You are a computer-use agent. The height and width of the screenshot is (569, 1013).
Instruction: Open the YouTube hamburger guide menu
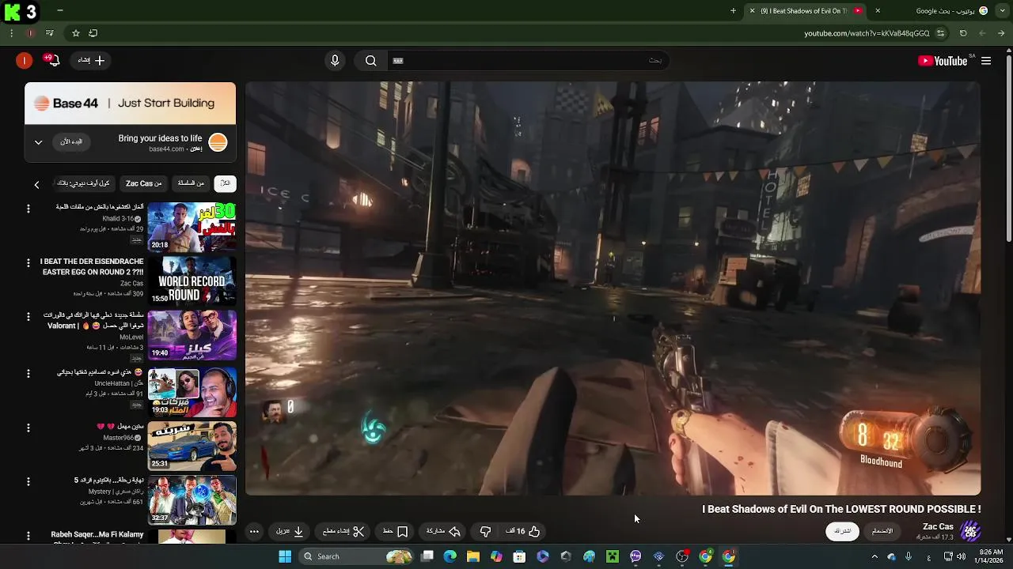(986, 61)
